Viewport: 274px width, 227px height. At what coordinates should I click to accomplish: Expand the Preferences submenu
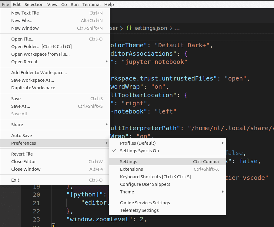coord(55,143)
